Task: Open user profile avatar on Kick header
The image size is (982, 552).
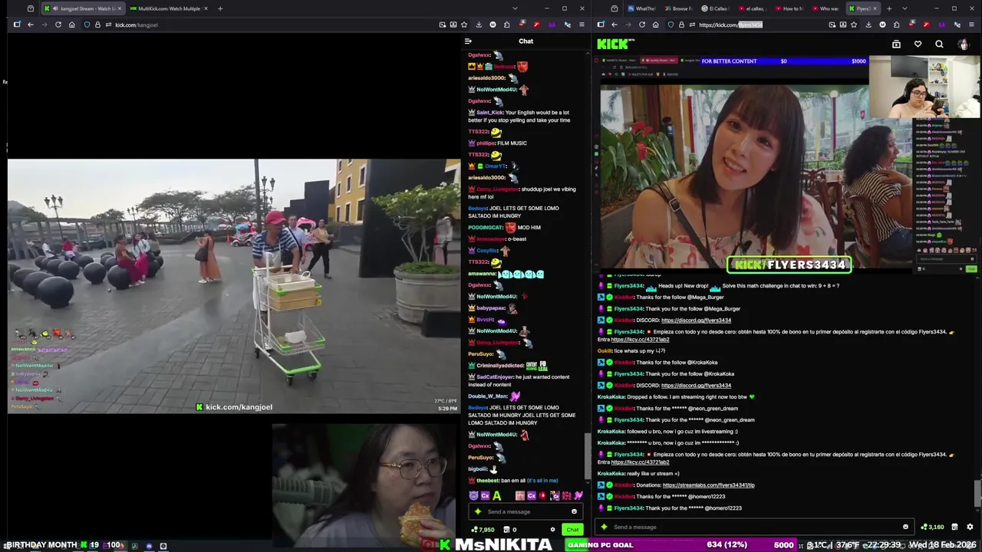Action: click(x=963, y=44)
